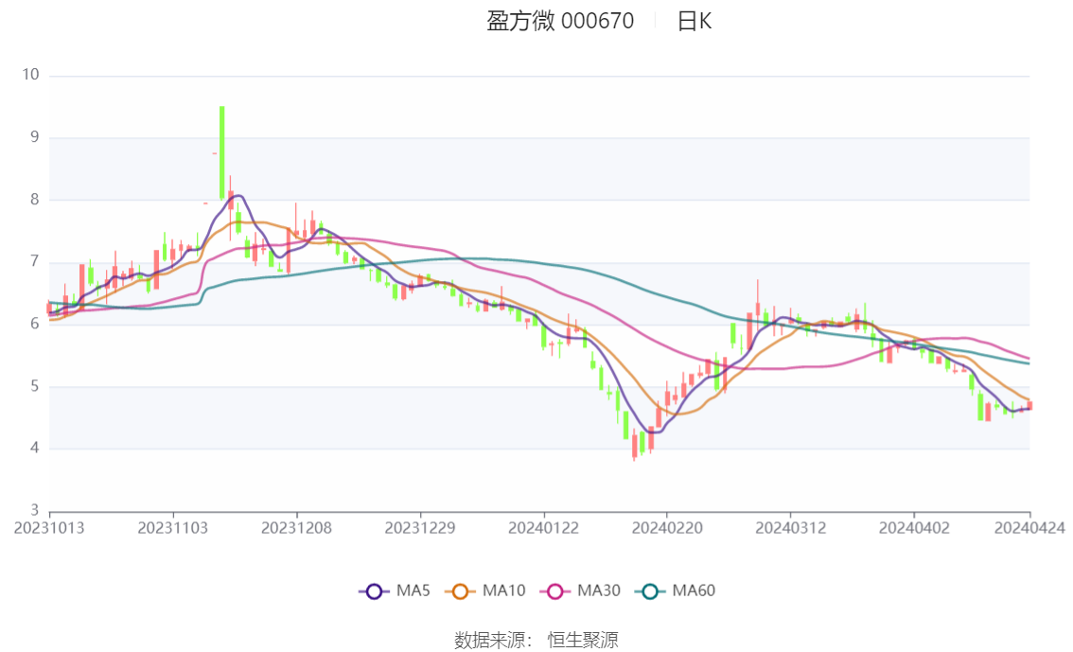
Task: Select the 20240312 x-axis date label
Action: tap(790, 528)
